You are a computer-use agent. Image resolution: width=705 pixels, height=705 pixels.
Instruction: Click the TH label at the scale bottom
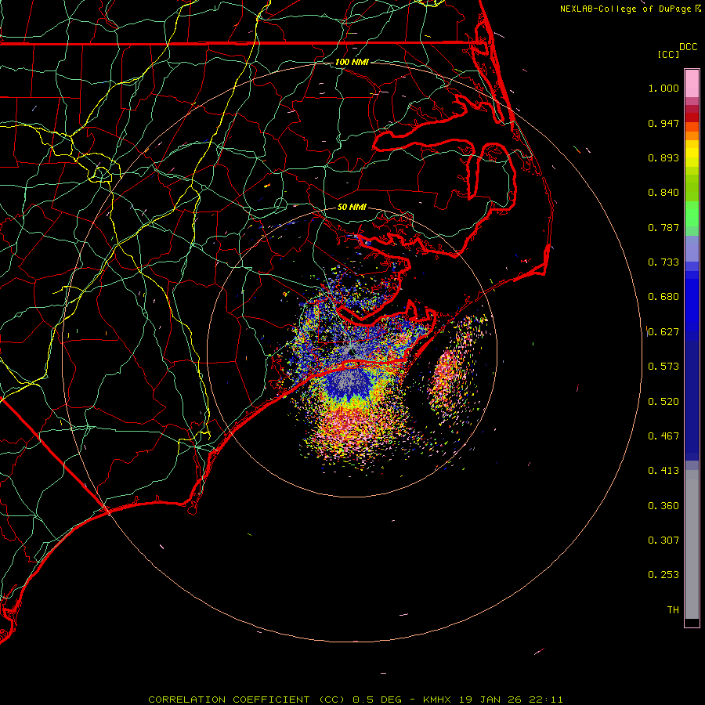point(673,609)
